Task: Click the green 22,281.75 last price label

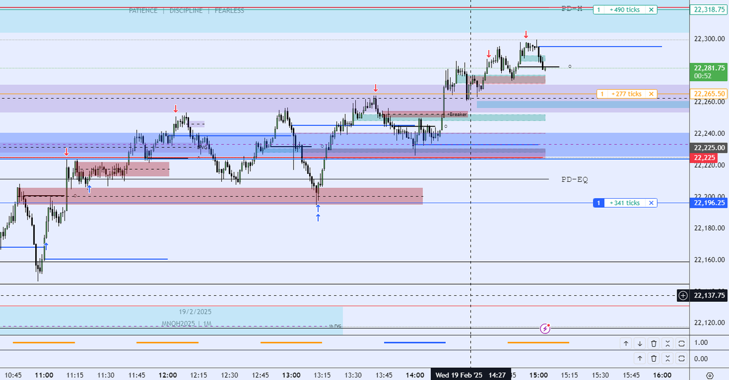Action: (x=710, y=68)
